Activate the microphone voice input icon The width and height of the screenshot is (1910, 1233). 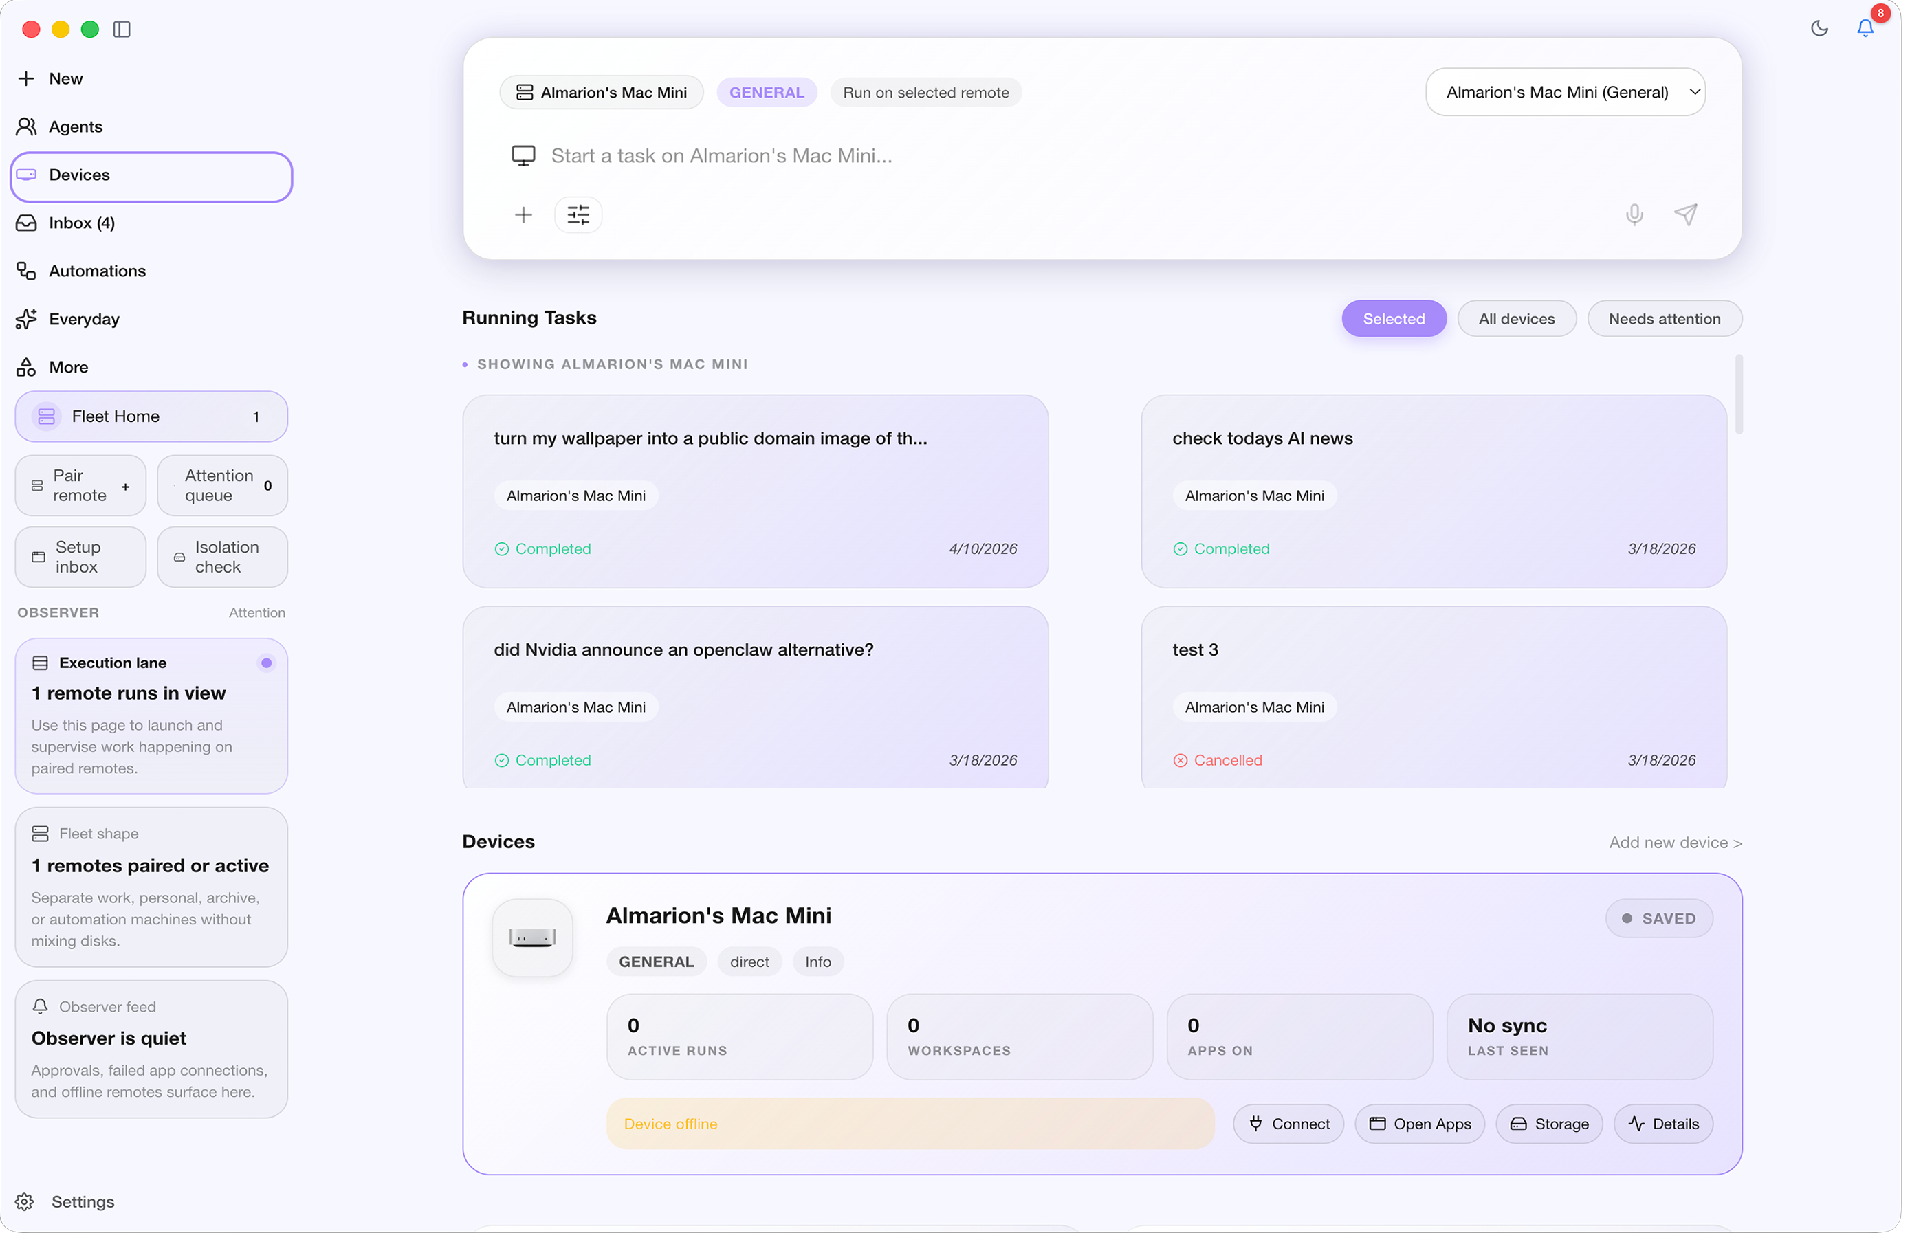click(x=1634, y=214)
